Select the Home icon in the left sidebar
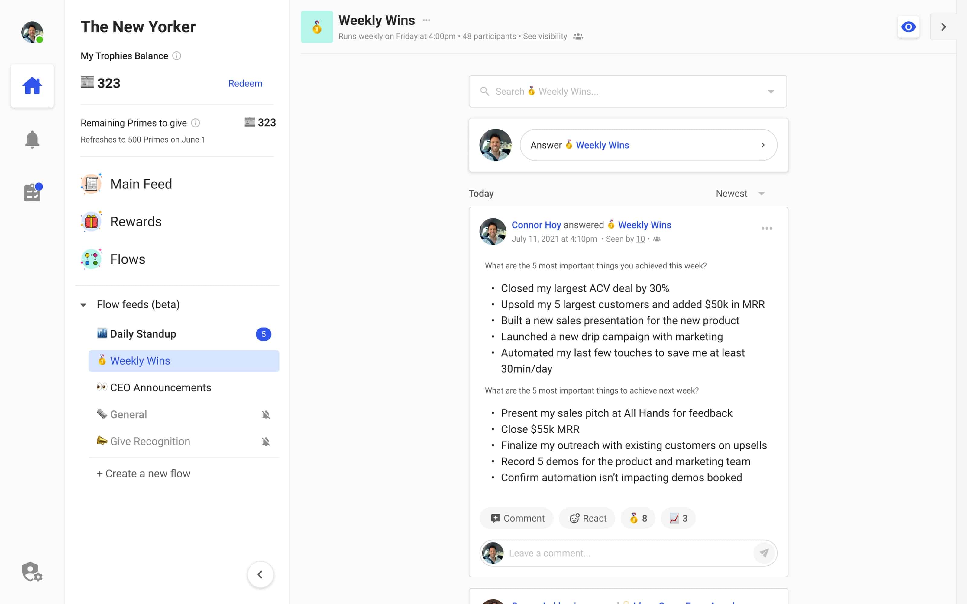 pos(32,85)
